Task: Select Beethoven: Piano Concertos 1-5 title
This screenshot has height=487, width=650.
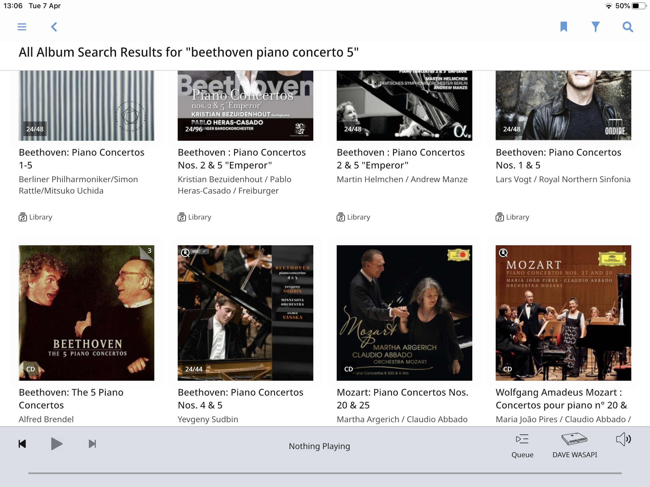Action: click(82, 159)
